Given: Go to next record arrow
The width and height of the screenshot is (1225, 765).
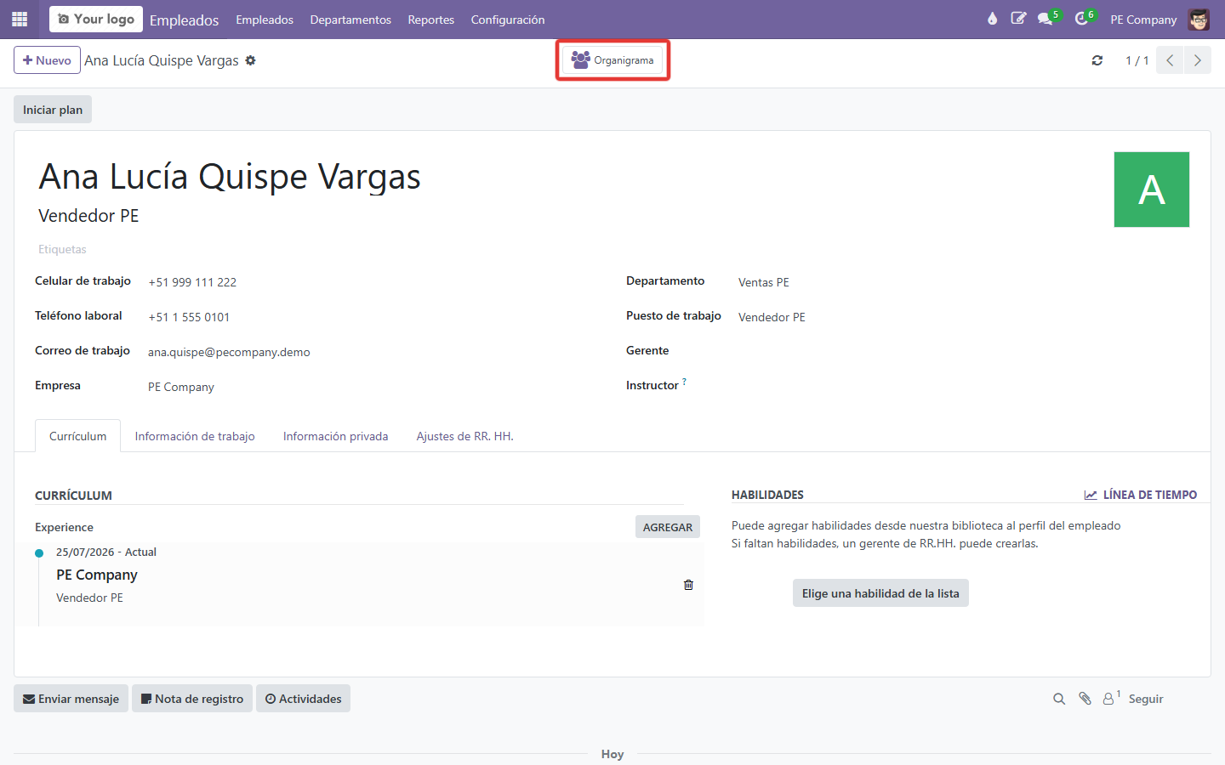Looking at the screenshot, I should coord(1198,60).
